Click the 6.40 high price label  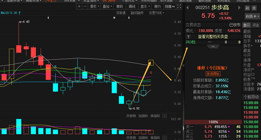(26, 22)
